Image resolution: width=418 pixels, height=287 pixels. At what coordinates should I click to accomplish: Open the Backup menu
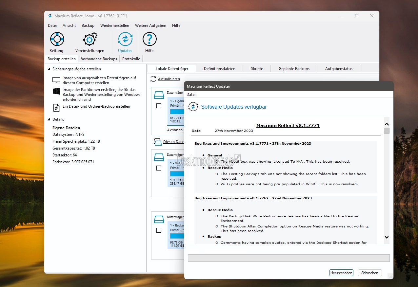click(88, 26)
